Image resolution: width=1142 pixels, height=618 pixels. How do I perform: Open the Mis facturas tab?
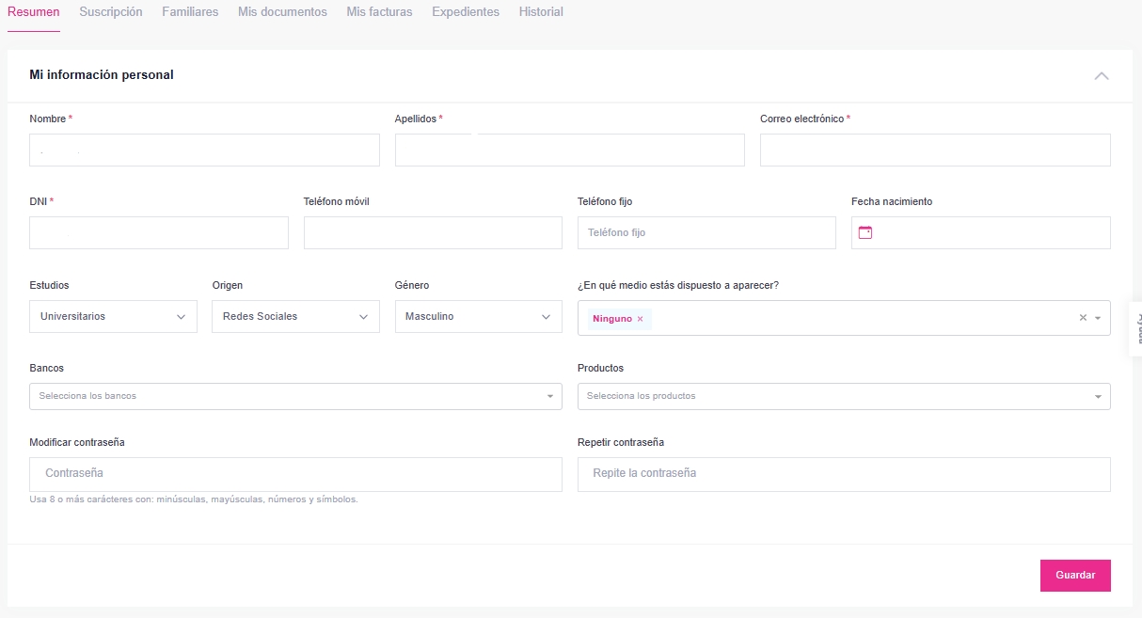coord(379,12)
